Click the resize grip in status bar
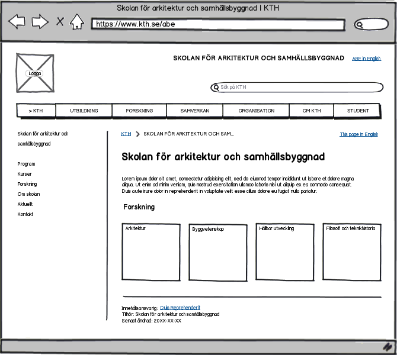Viewport: 397px width, 355px height. click(387, 347)
